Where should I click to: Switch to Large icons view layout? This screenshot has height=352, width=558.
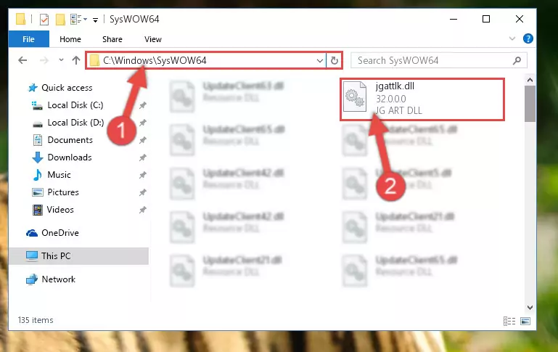tap(525, 321)
